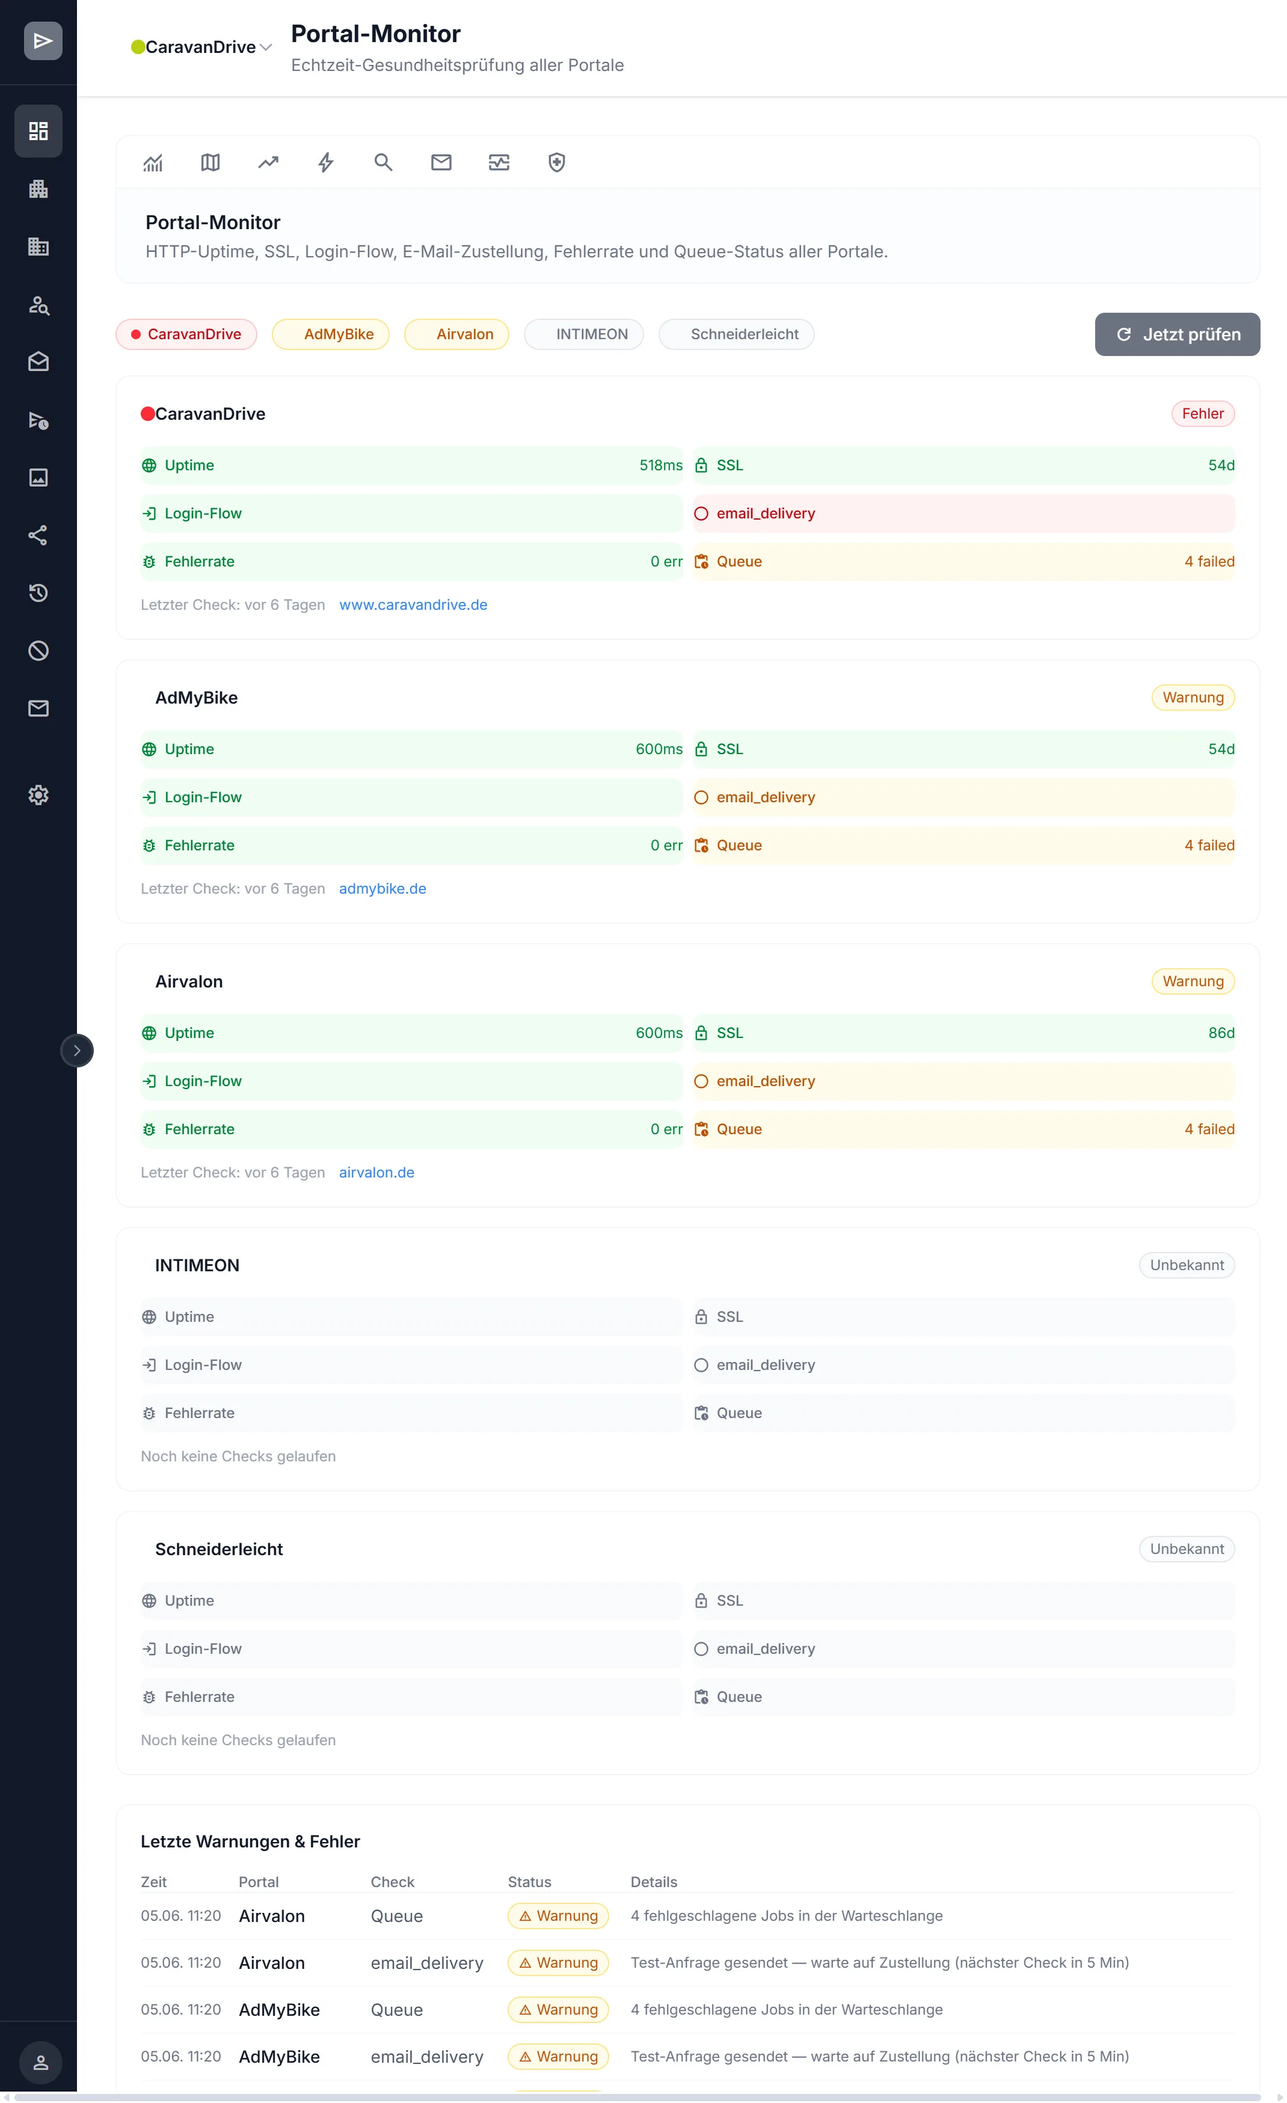Open the admybike.de link

(382, 888)
